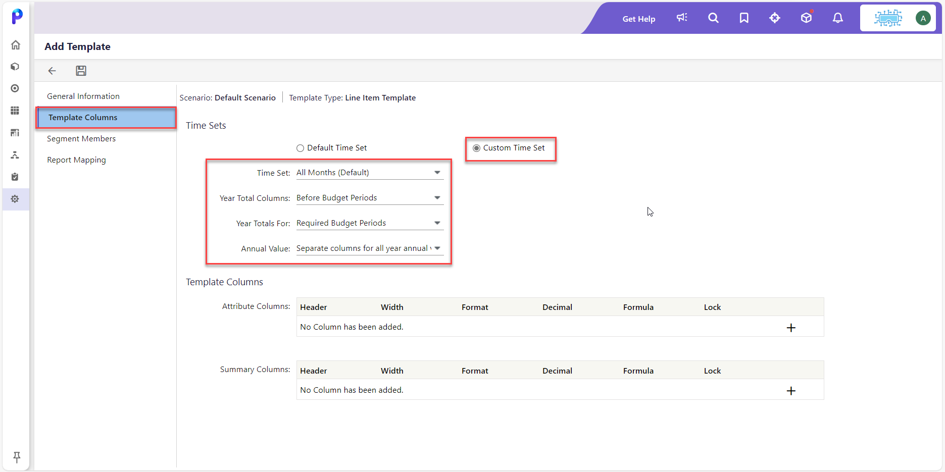
Task: Click the Line Item Template text
Action: click(x=380, y=98)
